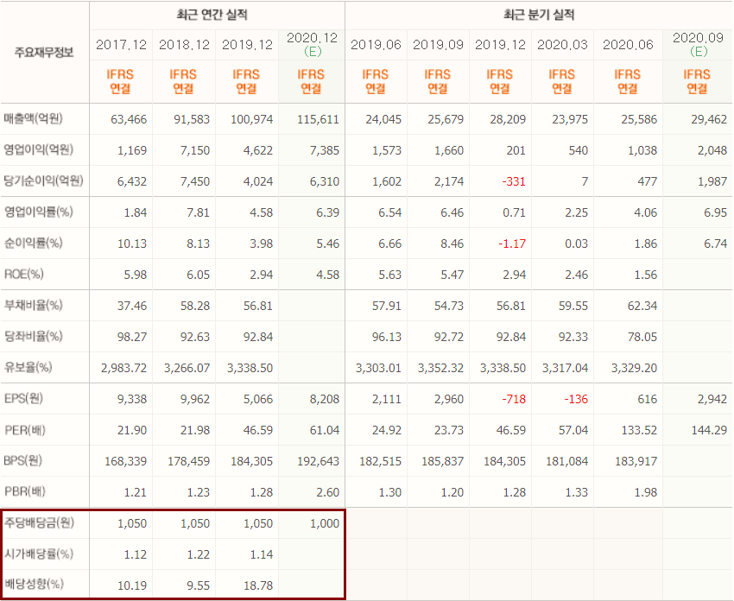Select the 당좌비율(%) row label
734x601 pixels.
[33, 336]
